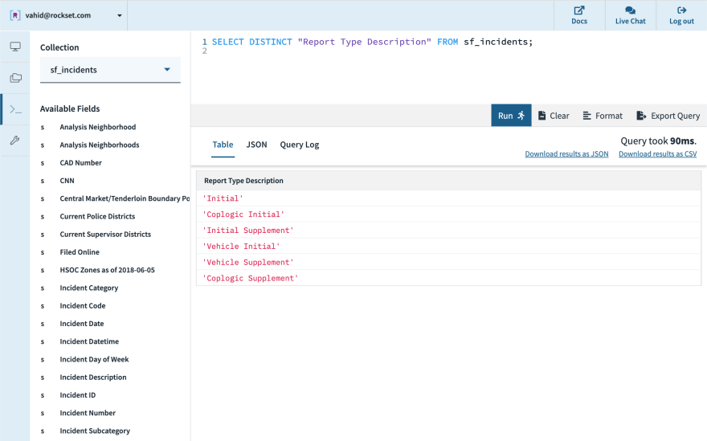707x441 pixels.
Task: Click the Rockset logo icon beside email
Action: coord(15,15)
